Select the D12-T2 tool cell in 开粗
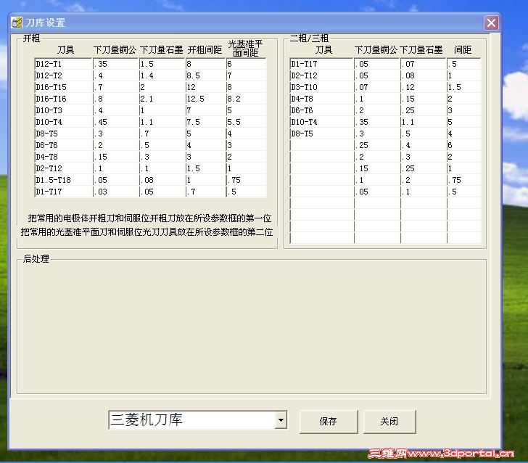 click(x=63, y=75)
